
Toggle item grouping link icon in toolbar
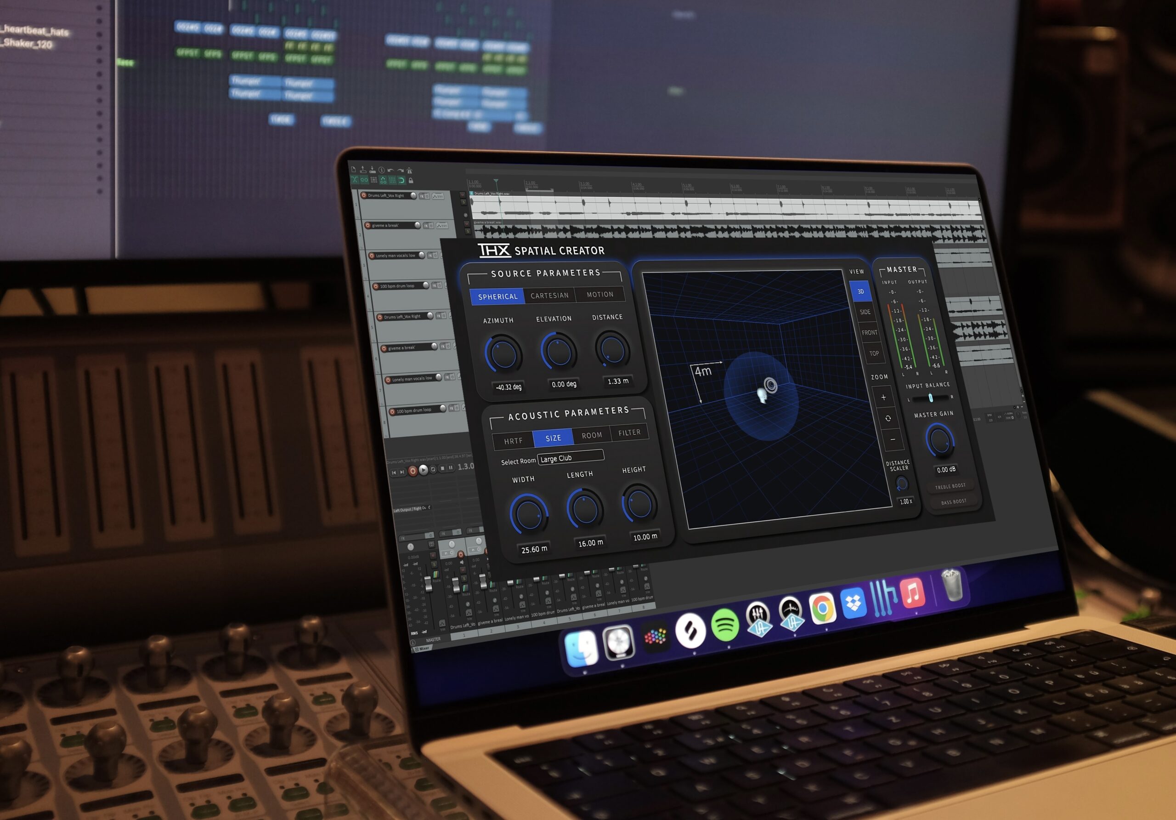point(364,180)
